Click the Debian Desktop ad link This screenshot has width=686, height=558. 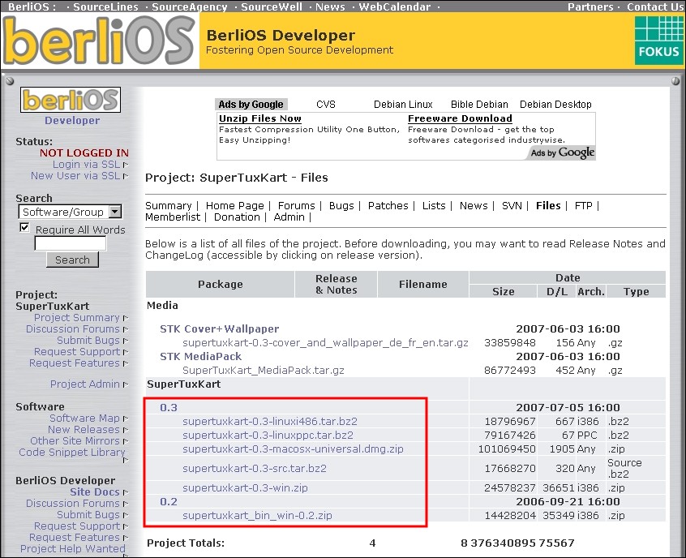pyautogui.click(x=555, y=105)
